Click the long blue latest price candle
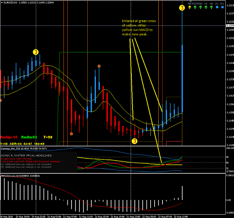The image size is (234, 218). tap(182, 79)
